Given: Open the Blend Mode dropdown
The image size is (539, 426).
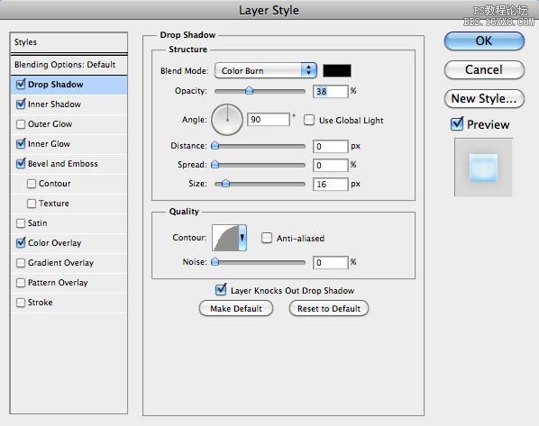Looking at the screenshot, I should click(x=265, y=70).
